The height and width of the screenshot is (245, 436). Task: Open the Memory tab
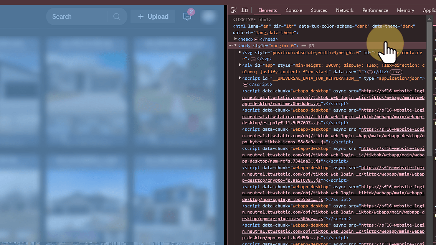(x=405, y=10)
